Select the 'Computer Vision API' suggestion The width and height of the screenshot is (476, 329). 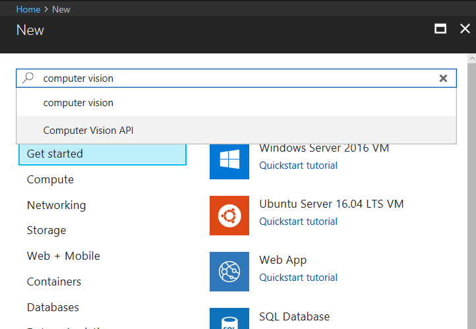(236, 130)
